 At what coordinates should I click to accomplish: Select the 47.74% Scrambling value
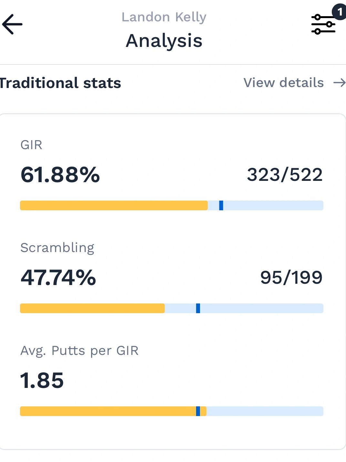click(58, 278)
